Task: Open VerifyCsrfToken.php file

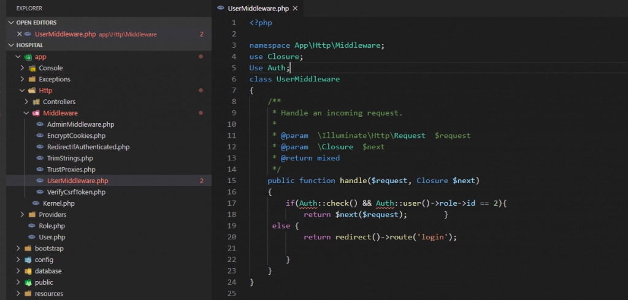Action: click(x=76, y=192)
